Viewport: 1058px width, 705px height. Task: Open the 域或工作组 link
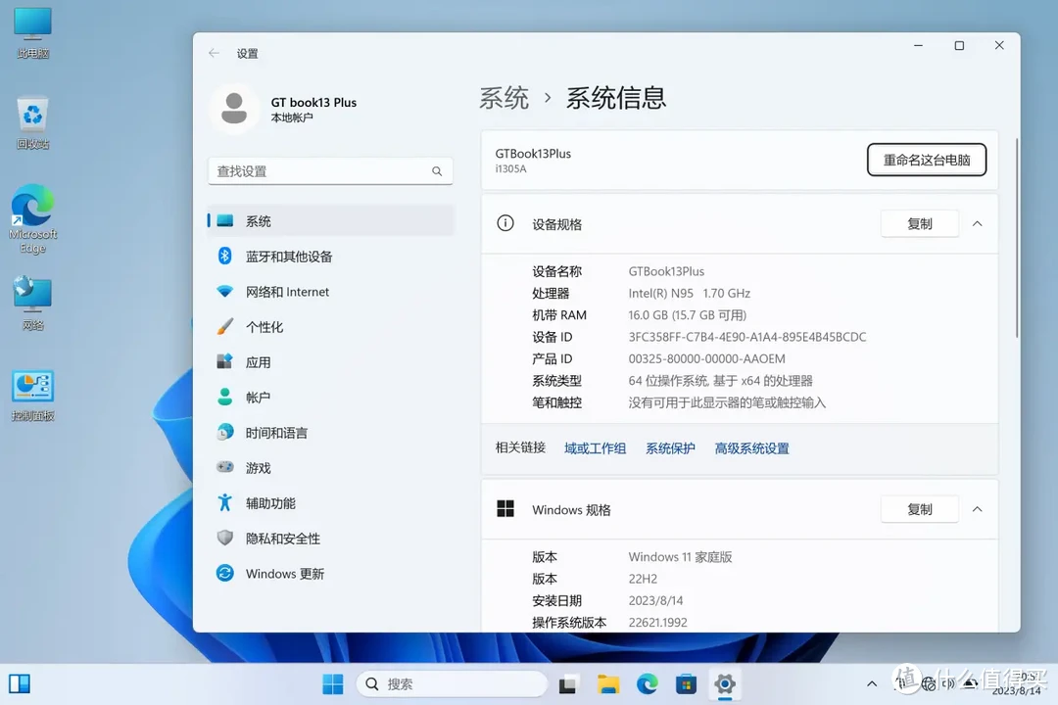tap(596, 448)
